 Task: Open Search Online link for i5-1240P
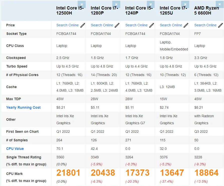(136, 25)
